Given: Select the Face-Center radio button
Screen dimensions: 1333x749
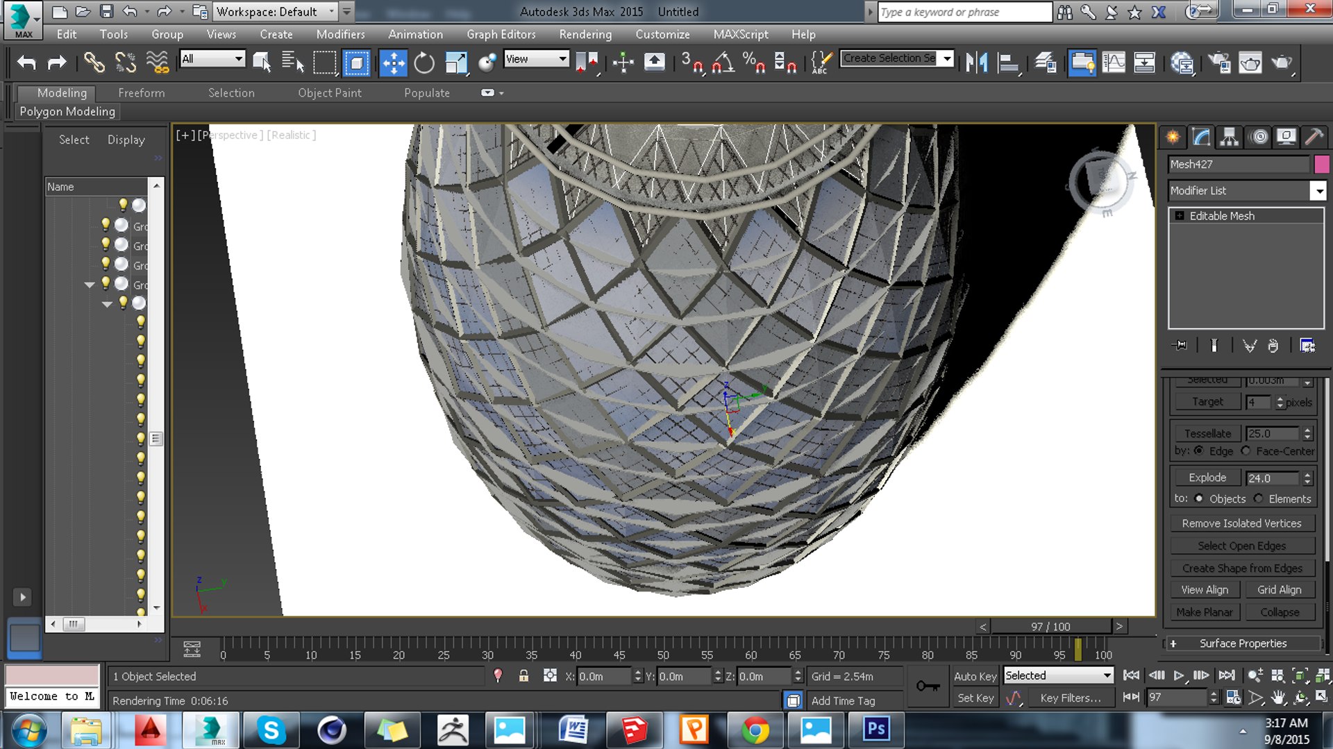Looking at the screenshot, I should [x=1246, y=451].
